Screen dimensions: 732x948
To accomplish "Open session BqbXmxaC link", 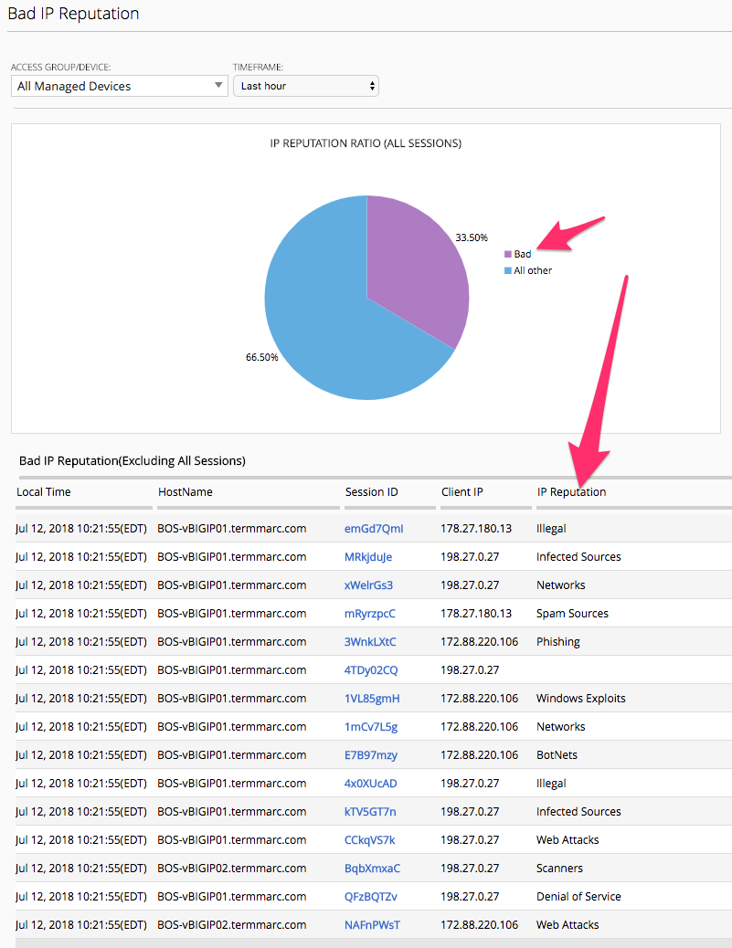I will tap(372, 869).
